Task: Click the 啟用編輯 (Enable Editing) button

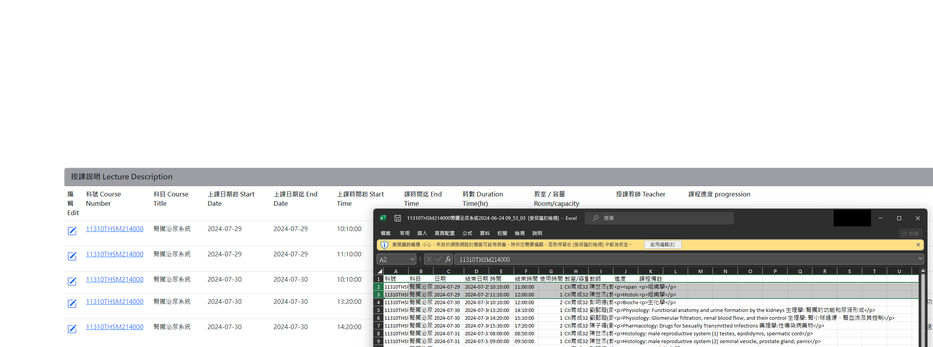Action: click(662, 245)
